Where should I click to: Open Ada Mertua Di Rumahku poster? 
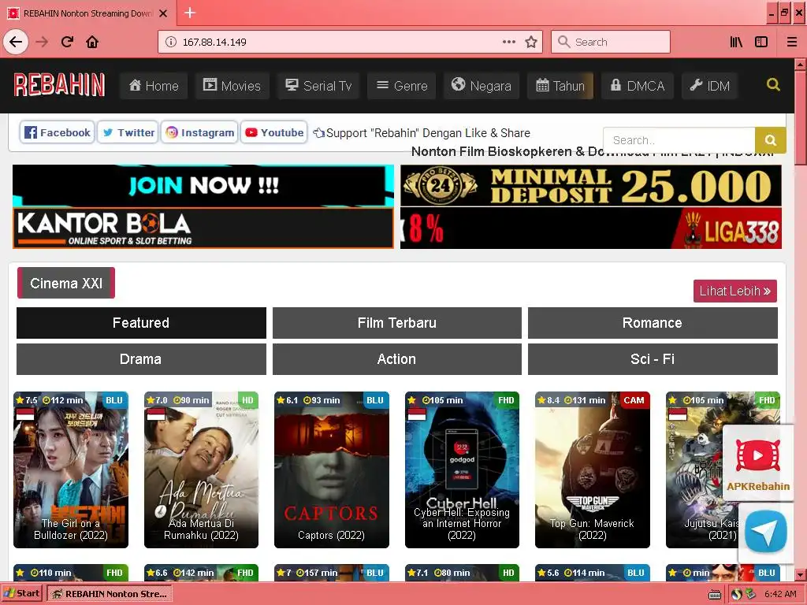click(x=201, y=470)
